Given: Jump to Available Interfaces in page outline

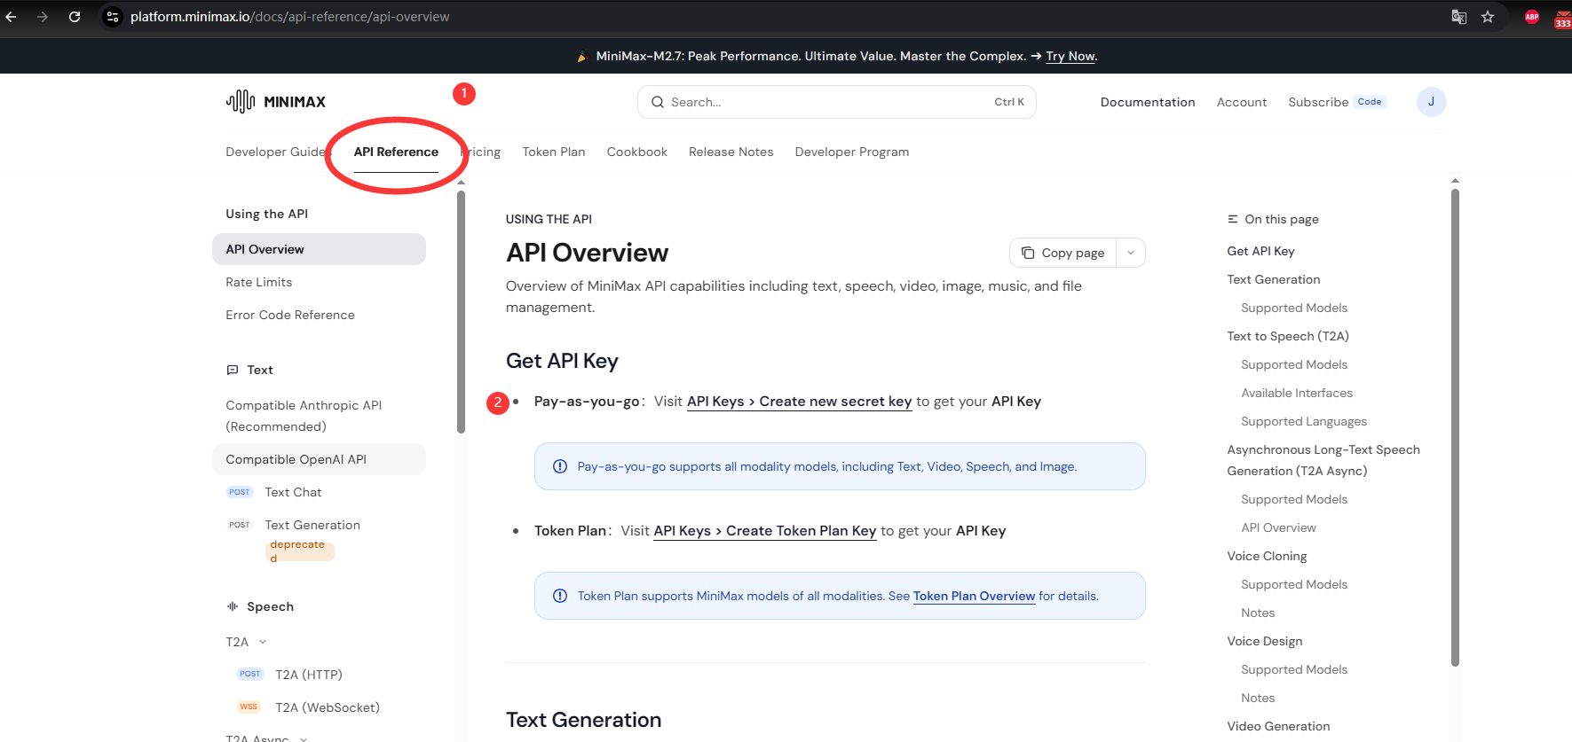Looking at the screenshot, I should pyautogui.click(x=1297, y=393).
